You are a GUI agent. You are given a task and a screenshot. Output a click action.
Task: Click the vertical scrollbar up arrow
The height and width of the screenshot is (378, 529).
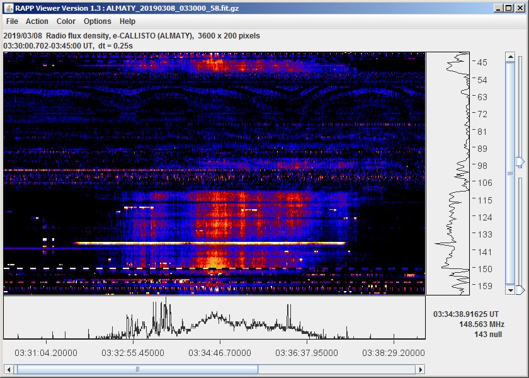510,57
